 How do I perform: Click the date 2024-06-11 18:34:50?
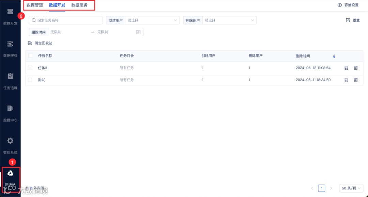point(313,80)
